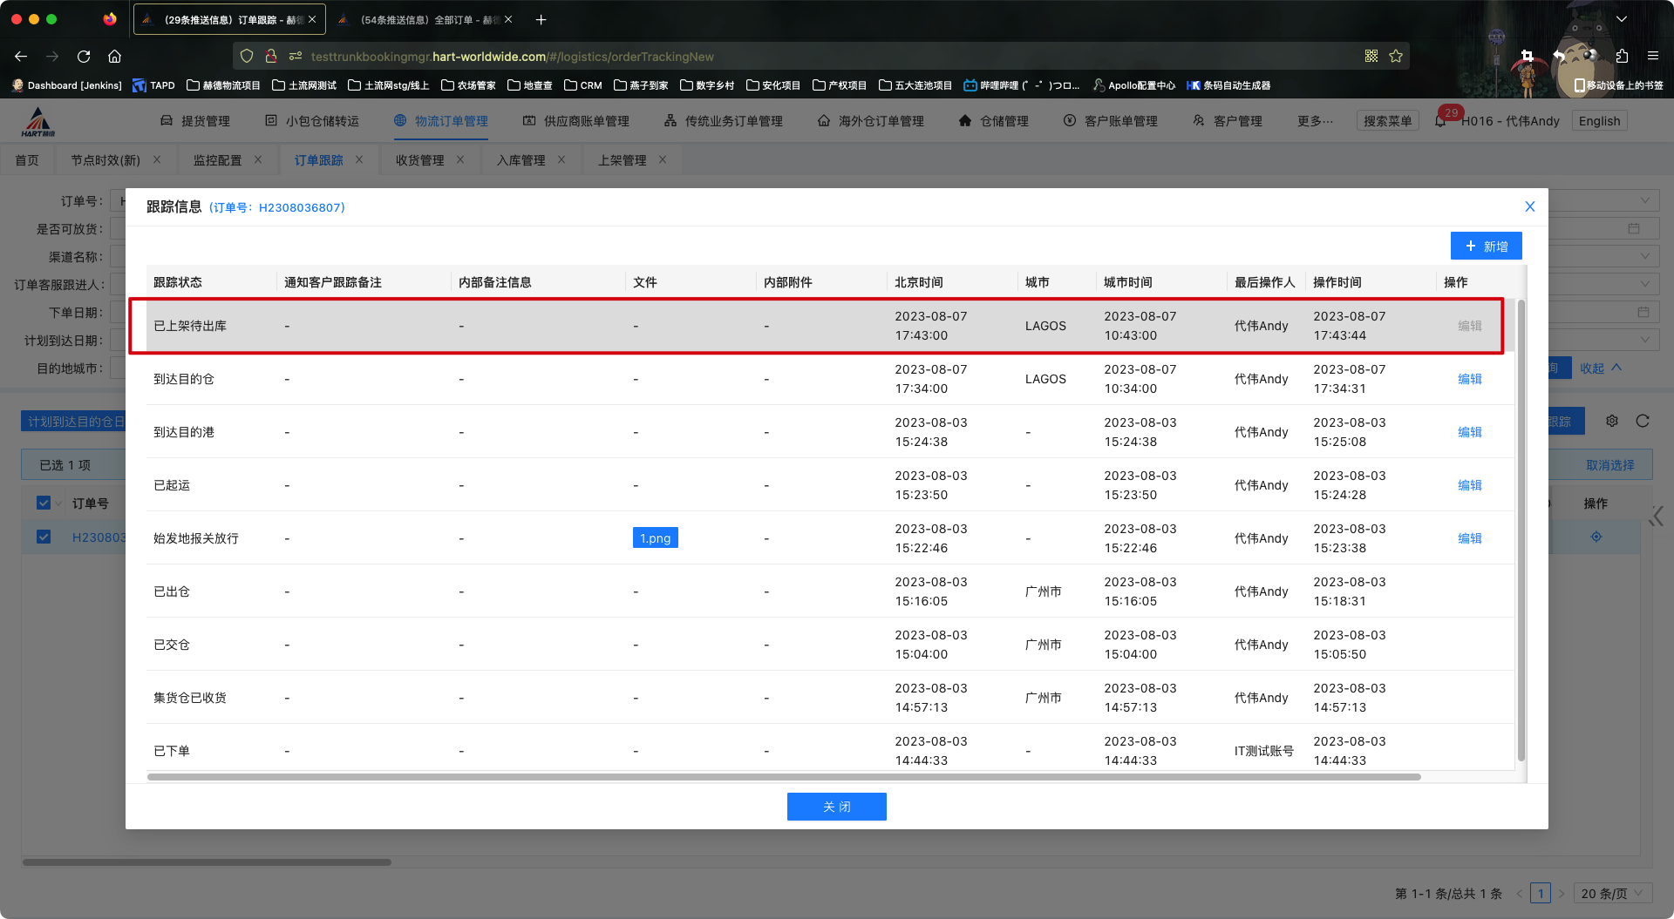
Task: Toggle the select-all checkbox in table header
Action: click(44, 503)
